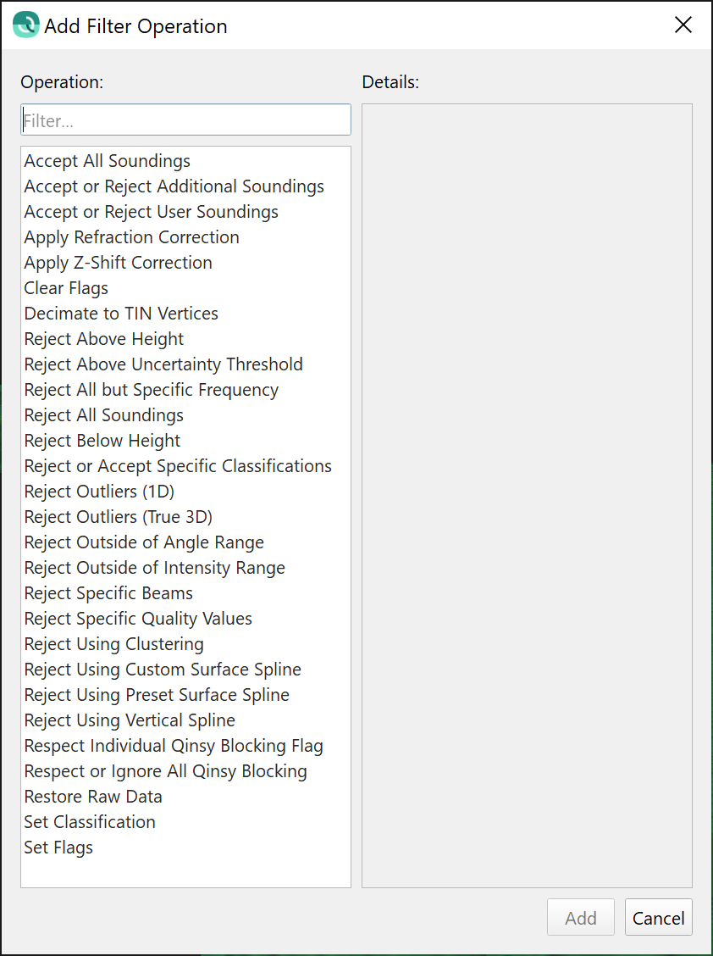Pick the Clear Flags operation
Image resolution: width=713 pixels, height=956 pixels.
(x=66, y=288)
